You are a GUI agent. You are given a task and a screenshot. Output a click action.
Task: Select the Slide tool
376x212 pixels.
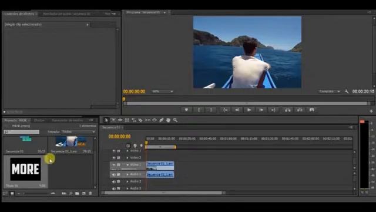point(155,120)
